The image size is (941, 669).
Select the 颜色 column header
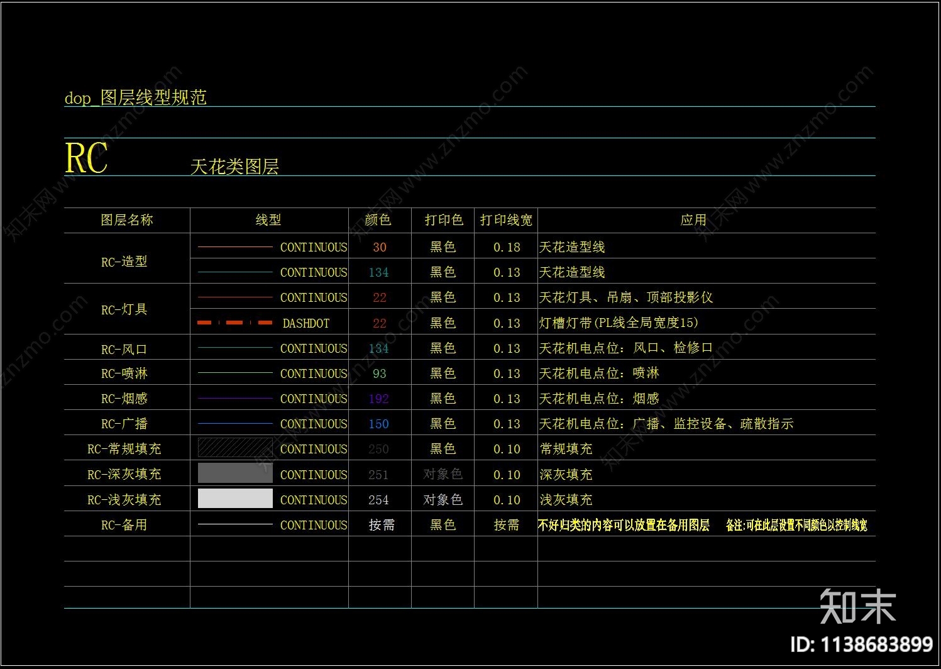pyautogui.click(x=378, y=220)
